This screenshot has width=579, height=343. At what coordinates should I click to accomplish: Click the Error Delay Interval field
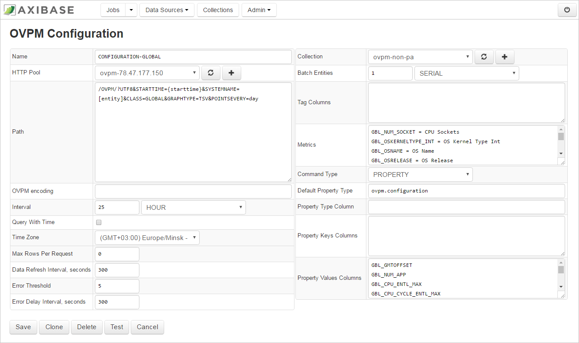[117, 302]
